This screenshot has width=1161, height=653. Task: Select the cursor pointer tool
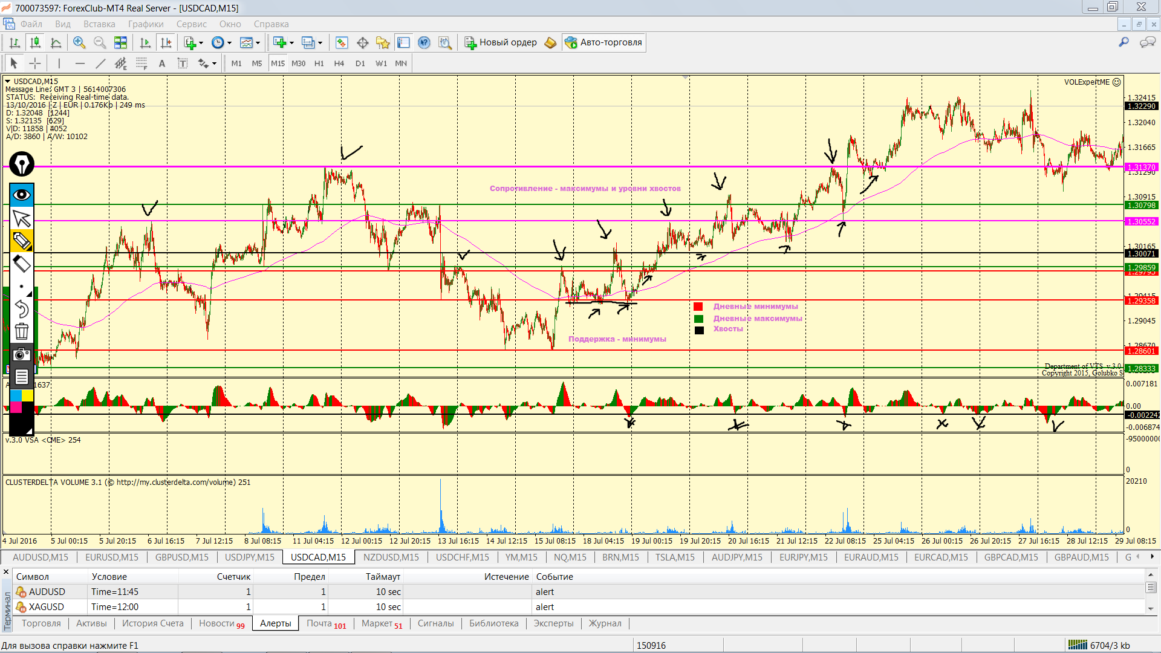point(14,63)
